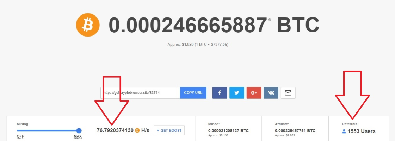Image resolution: width=395 pixels, height=142 pixels.
Task: Share referral link on Facebook
Action: pos(220,93)
